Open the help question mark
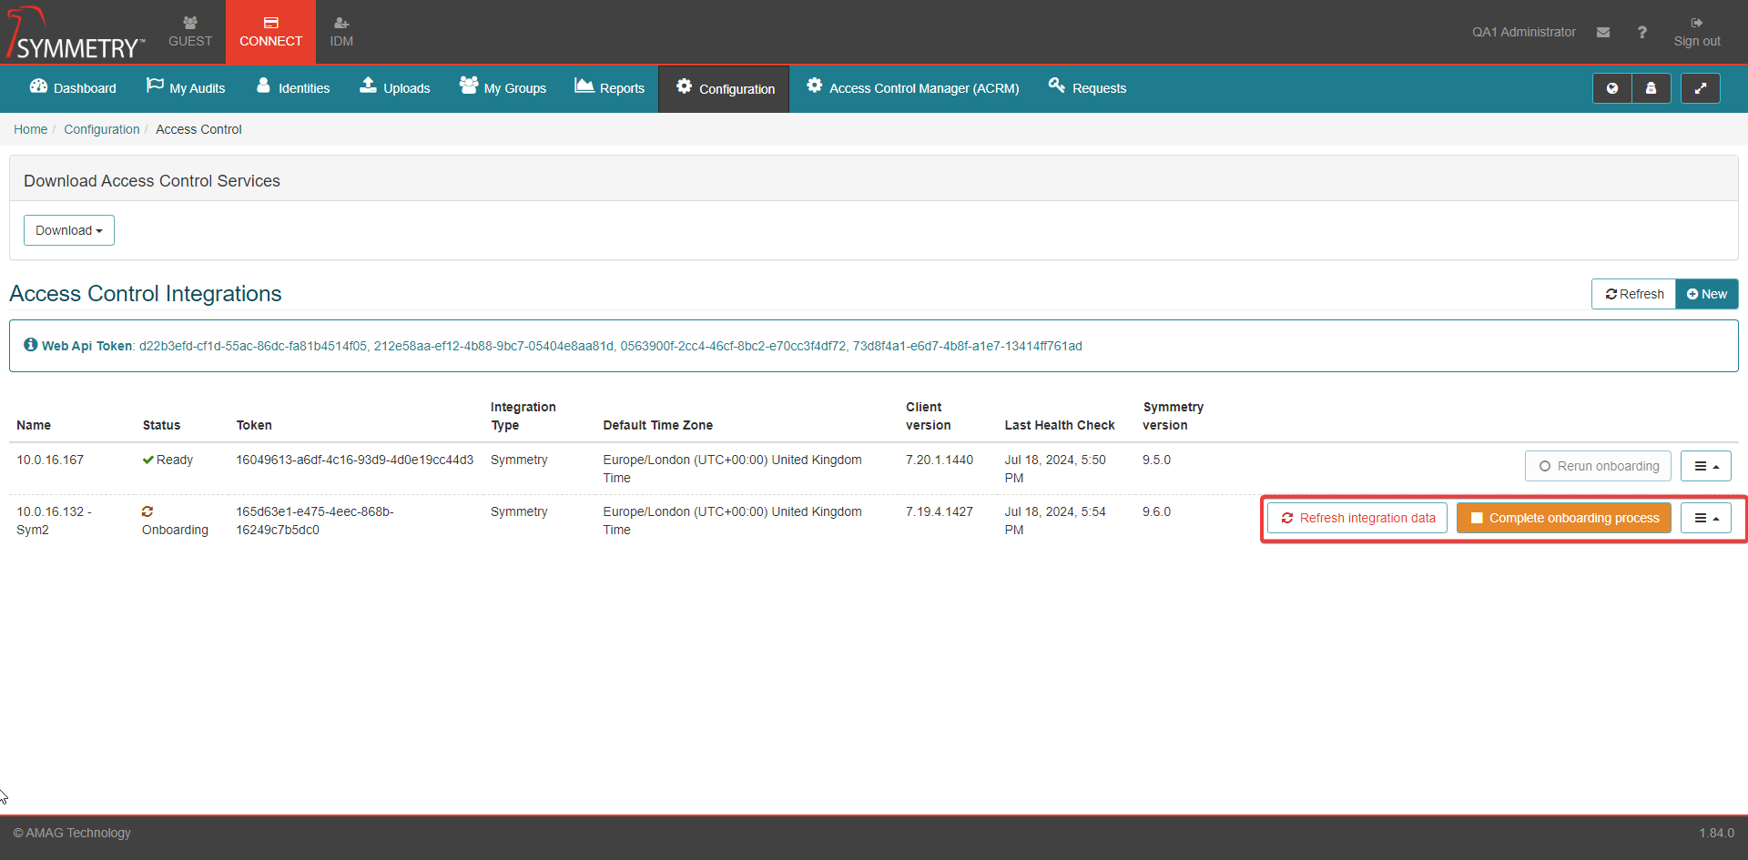The width and height of the screenshot is (1748, 860). click(x=1641, y=32)
